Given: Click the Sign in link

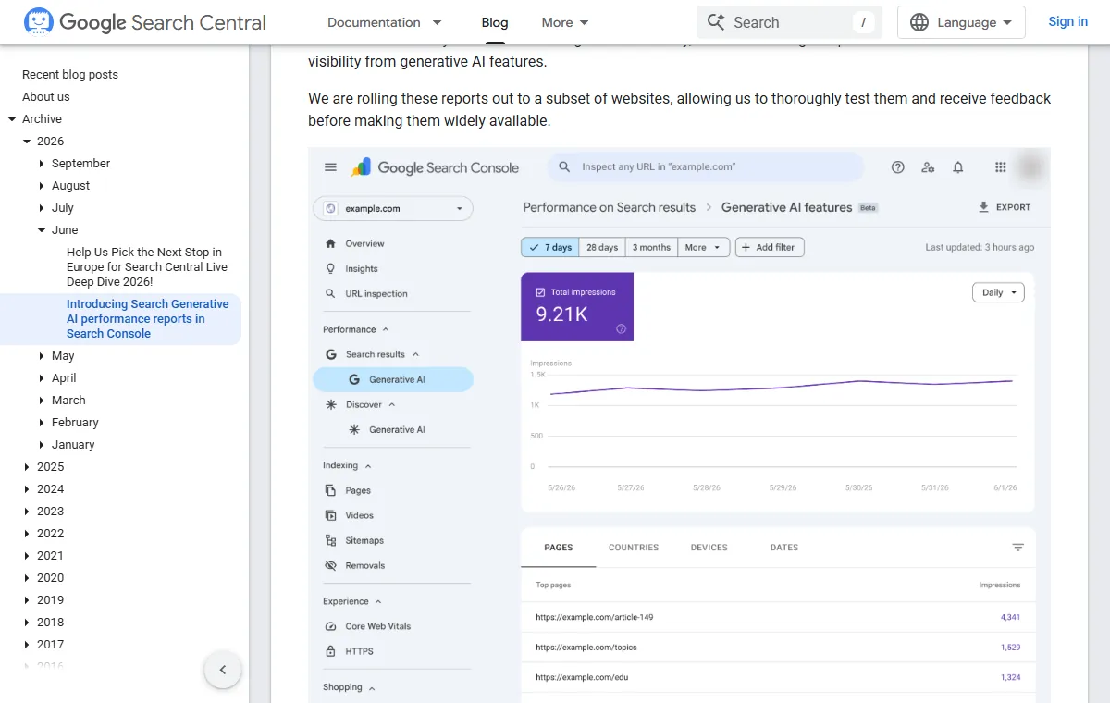Looking at the screenshot, I should pyautogui.click(x=1067, y=21).
